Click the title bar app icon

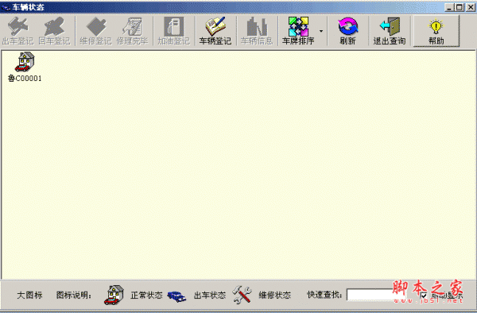click(x=6, y=8)
